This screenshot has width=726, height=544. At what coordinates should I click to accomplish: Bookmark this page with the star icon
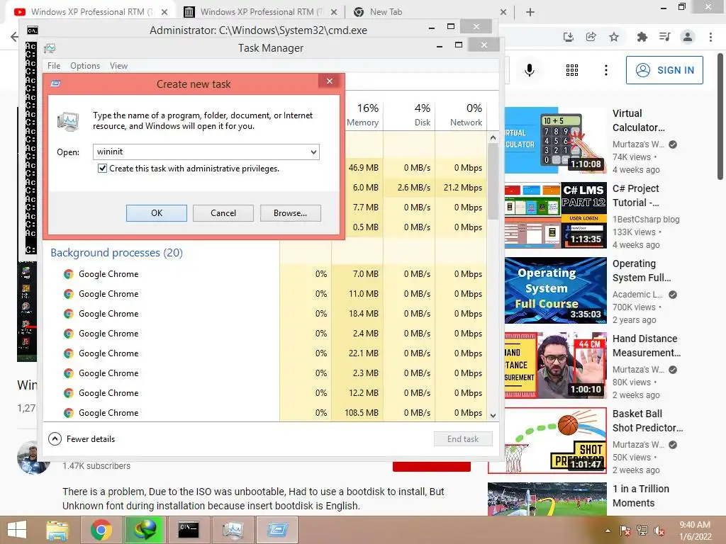click(614, 37)
